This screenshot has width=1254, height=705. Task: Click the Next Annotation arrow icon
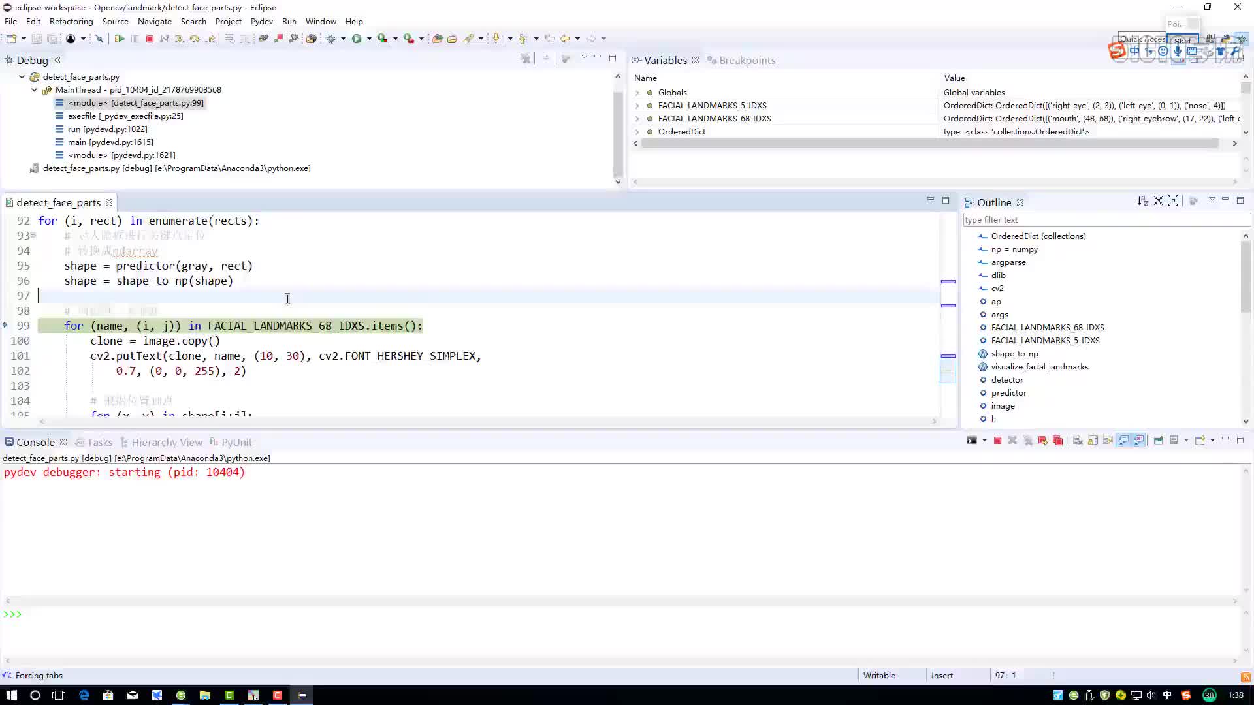click(x=497, y=39)
